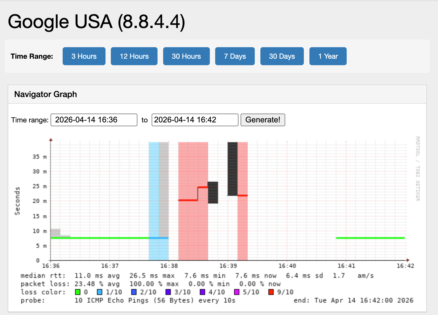This screenshot has height=315, width=438.
Task: Click the green 0-loss color swatch
Action: (77, 292)
